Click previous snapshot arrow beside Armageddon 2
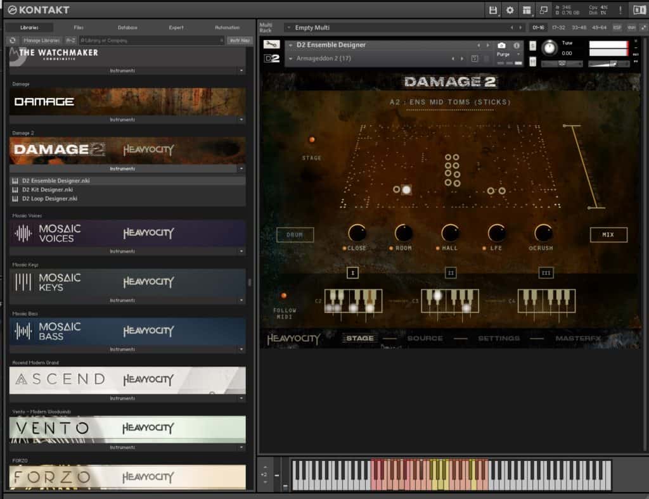Screen dimensions: 649x499 pos(453,59)
